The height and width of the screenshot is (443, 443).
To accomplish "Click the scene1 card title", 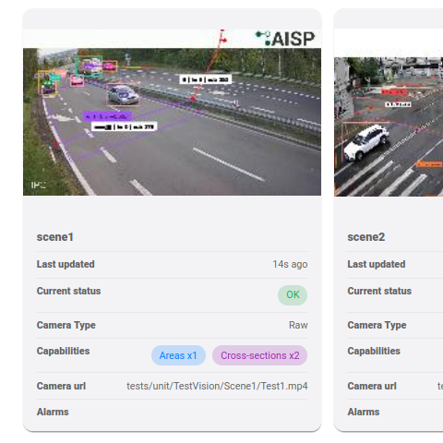I will tap(55, 237).
